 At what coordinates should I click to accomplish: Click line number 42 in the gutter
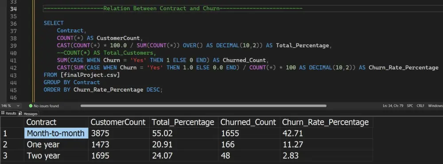tap(13, 68)
